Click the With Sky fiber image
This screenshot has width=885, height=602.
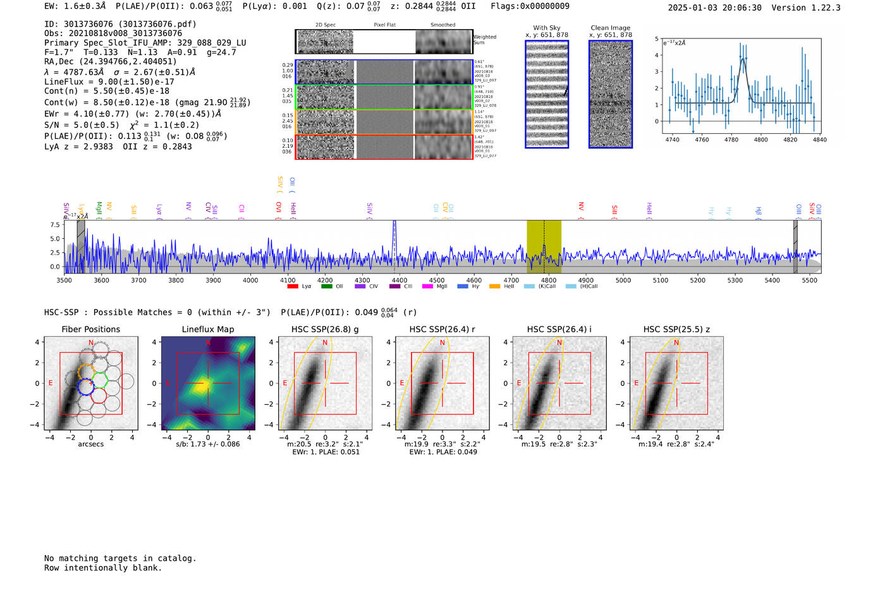[x=547, y=94]
